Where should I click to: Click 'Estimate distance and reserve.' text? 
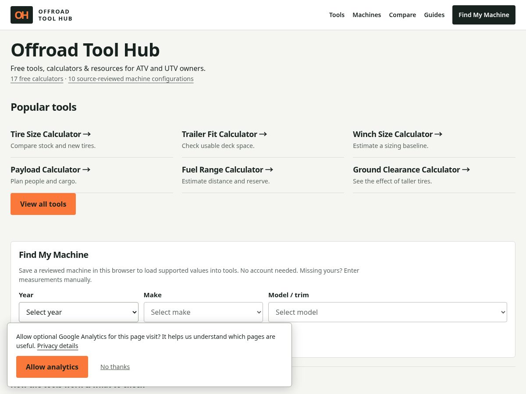pos(226,181)
